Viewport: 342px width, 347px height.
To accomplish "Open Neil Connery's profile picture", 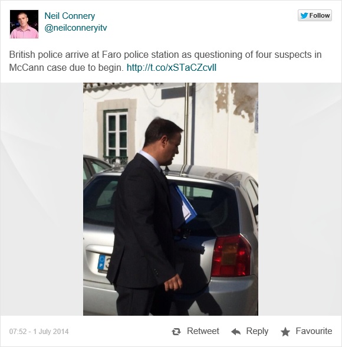I will click(x=24, y=24).
